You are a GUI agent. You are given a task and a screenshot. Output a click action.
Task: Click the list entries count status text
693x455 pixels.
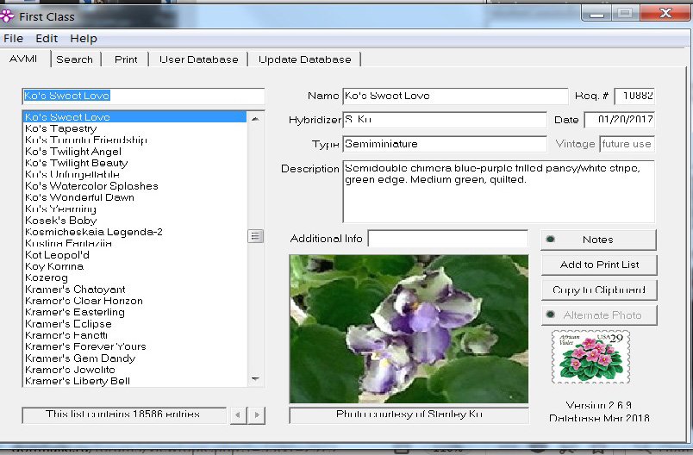[x=123, y=414]
